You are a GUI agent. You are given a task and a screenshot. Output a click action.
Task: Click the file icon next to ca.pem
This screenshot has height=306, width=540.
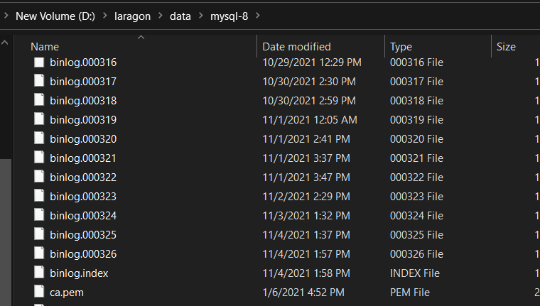pyautogui.click(x=39, y=292)
